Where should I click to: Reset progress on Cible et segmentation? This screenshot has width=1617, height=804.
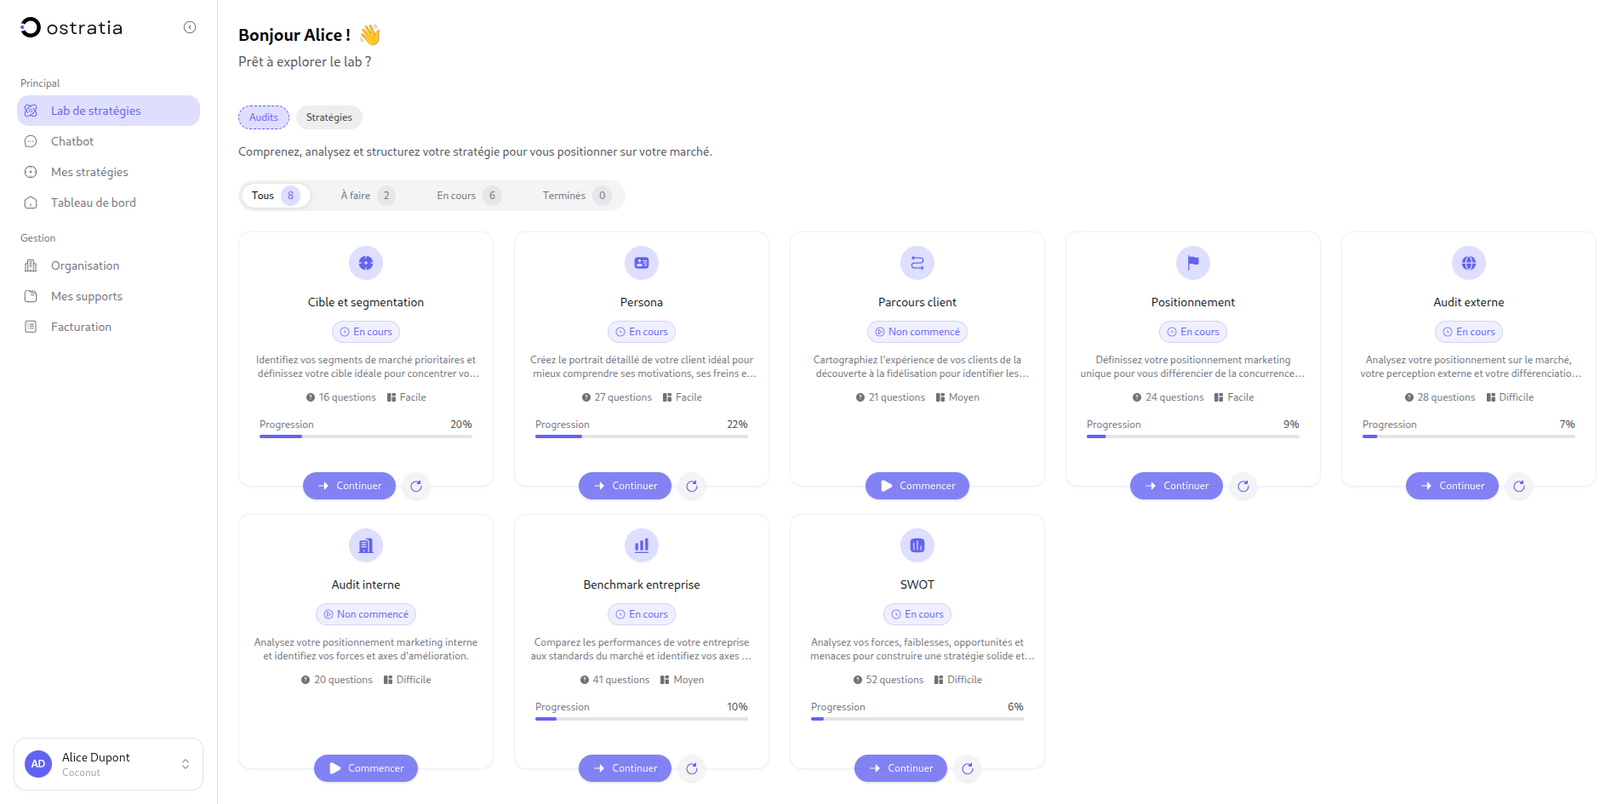415,486
